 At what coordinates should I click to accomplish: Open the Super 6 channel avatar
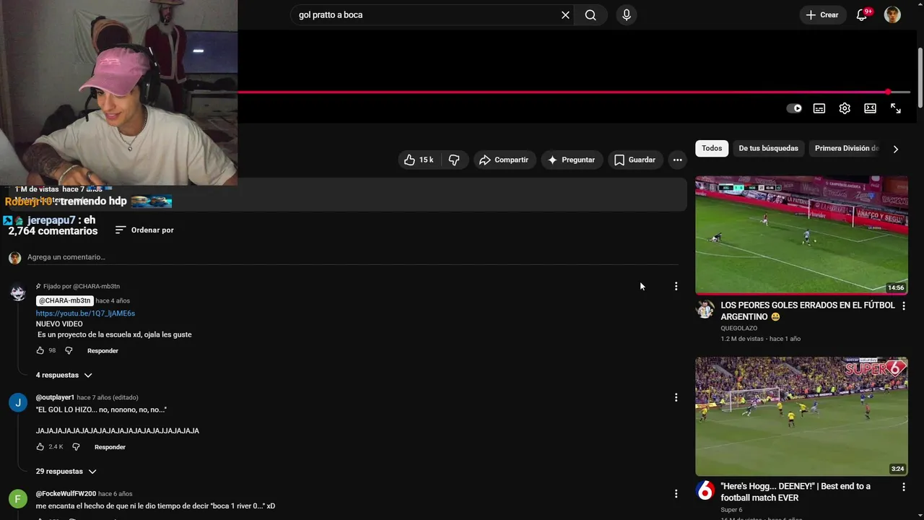tap(705, 491)
